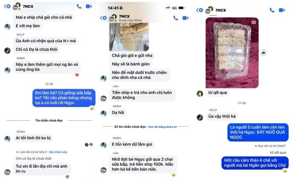Open the 7NCX group title in the left chat
The image size is (291, 182).
pos(28,6)
